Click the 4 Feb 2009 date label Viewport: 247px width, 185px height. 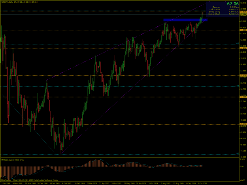point(67,183)
